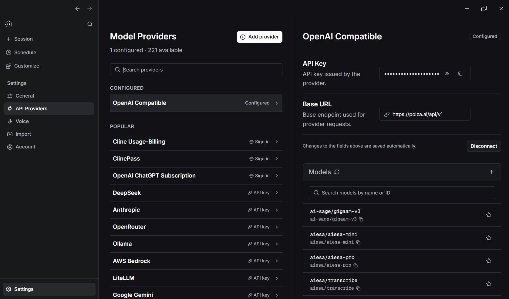Expand the LiteLLM provider row
Image resolution: width=509 pixels, height=299 pixels.
pos(196,278)
